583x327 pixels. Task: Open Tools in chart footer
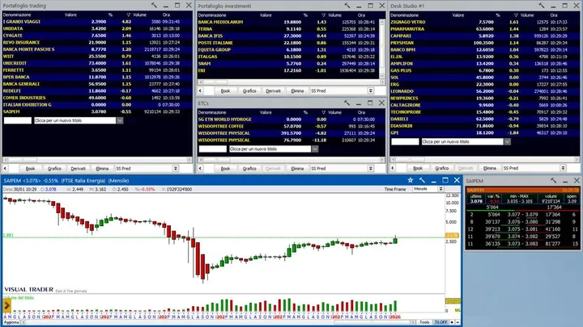coord(424,322)
